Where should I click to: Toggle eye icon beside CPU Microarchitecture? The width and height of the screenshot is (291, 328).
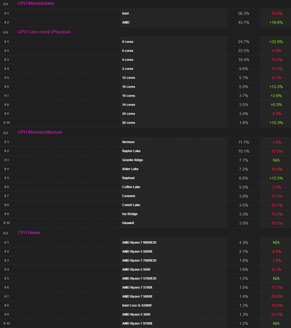[x=6, y=133]
